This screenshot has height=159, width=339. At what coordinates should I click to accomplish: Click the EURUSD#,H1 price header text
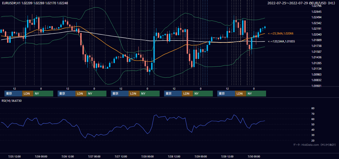pos(35,3)
